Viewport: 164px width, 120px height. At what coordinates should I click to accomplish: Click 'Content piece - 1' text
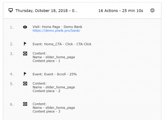46,61
